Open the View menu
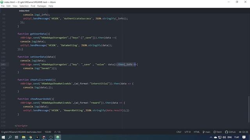Viewport: 250px width, 140px height. tap(15, 6)
